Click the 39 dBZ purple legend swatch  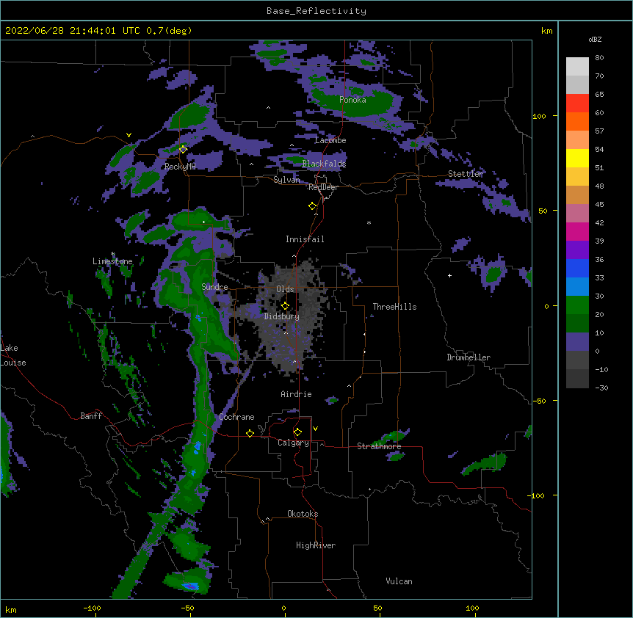tap(577, 250)
